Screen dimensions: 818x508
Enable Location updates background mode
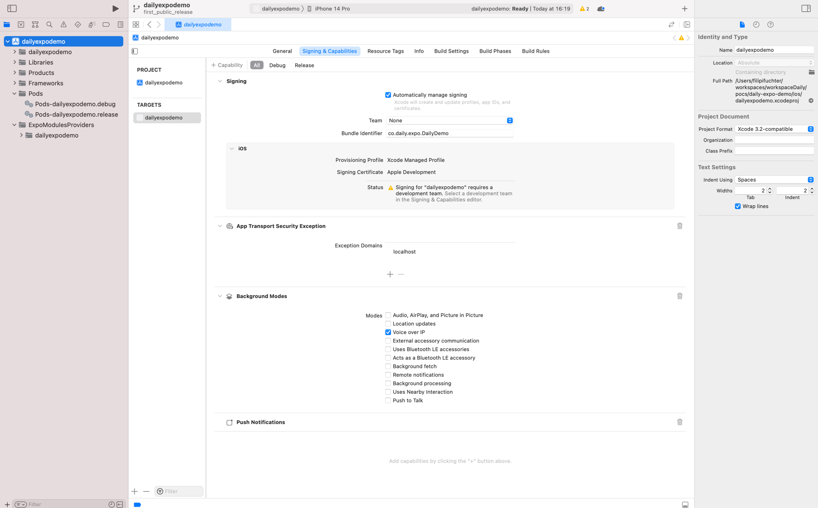coord(388,324)
